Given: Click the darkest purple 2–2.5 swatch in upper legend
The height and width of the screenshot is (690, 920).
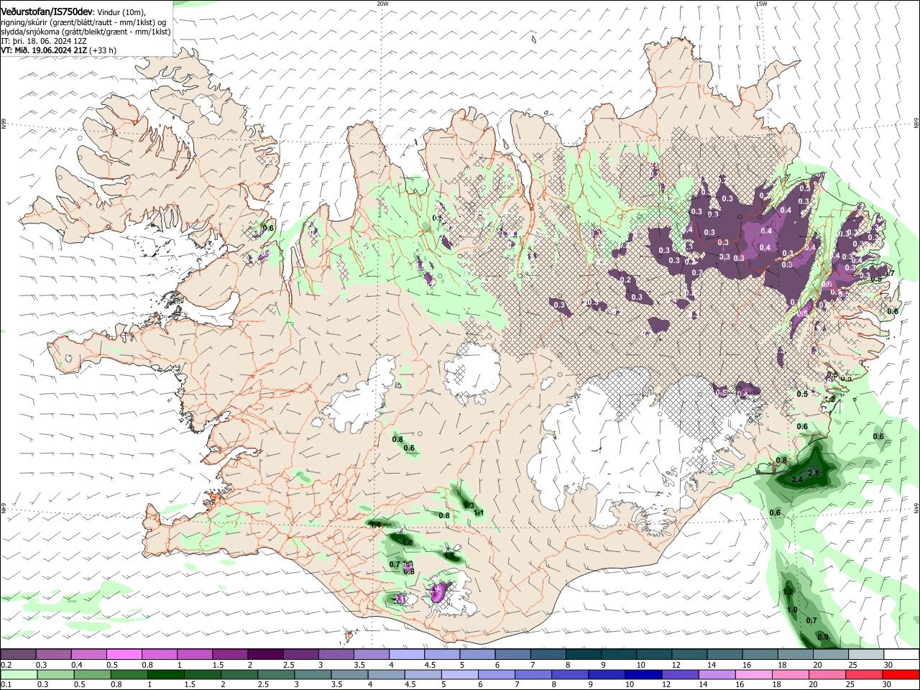Looking at the screenshot, I should point(265,655).
